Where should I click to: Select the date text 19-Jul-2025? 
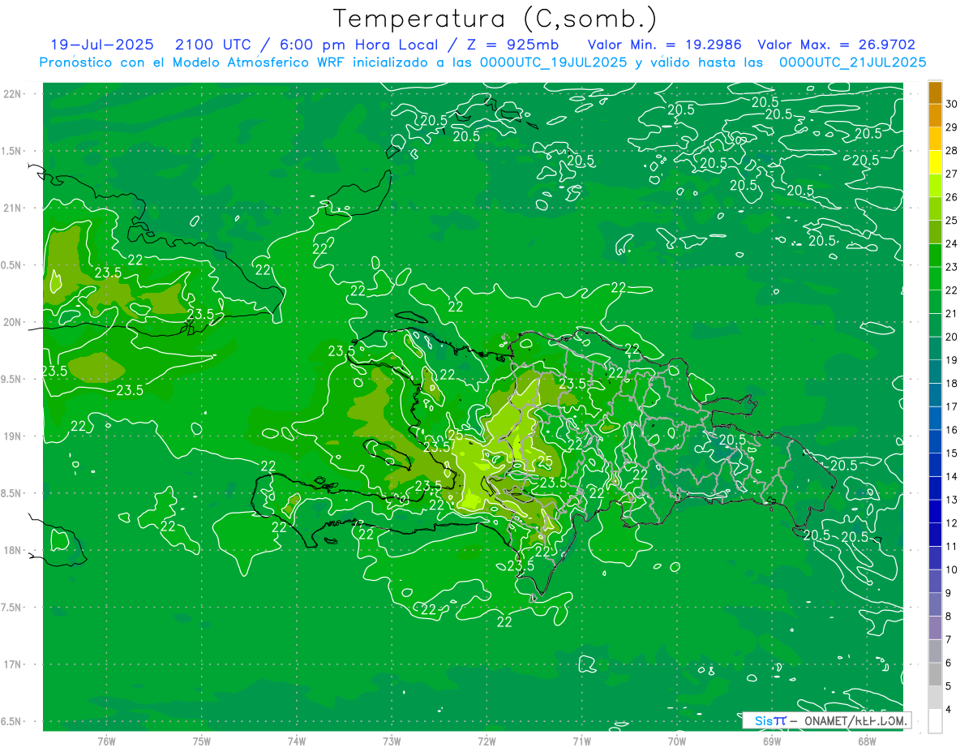104,45
